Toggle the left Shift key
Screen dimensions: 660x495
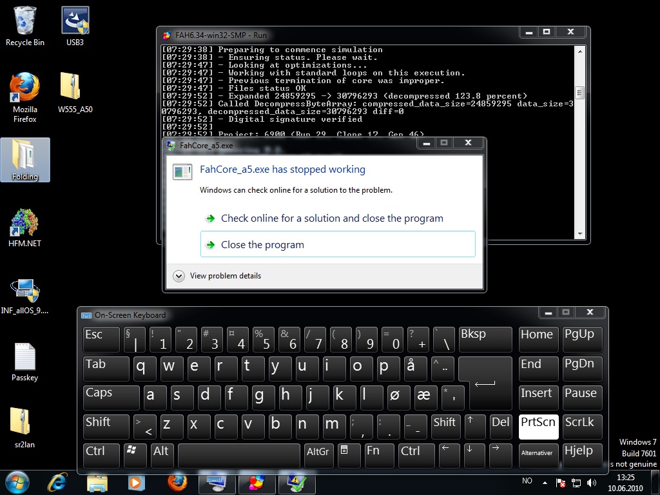click(x=106, y=427)
